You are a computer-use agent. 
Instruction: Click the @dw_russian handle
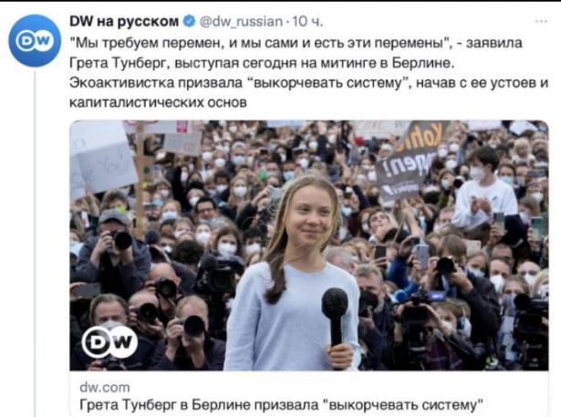click(x=241, y=22)
